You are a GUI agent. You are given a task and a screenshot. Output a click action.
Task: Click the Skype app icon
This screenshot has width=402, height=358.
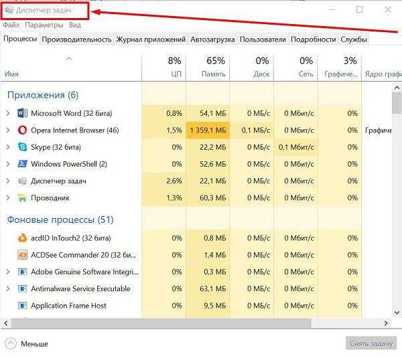[22, 147]
